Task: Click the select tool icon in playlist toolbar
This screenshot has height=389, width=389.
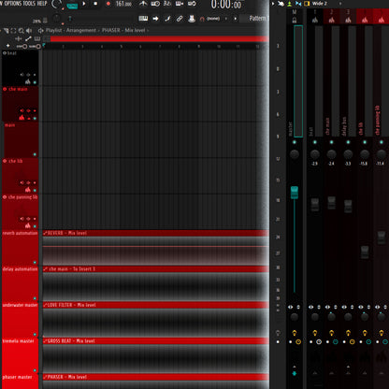Action: 13,31
